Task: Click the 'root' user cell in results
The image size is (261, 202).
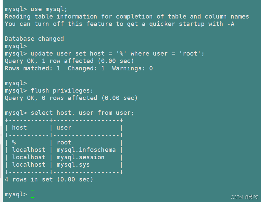Action: coord(64,142)
